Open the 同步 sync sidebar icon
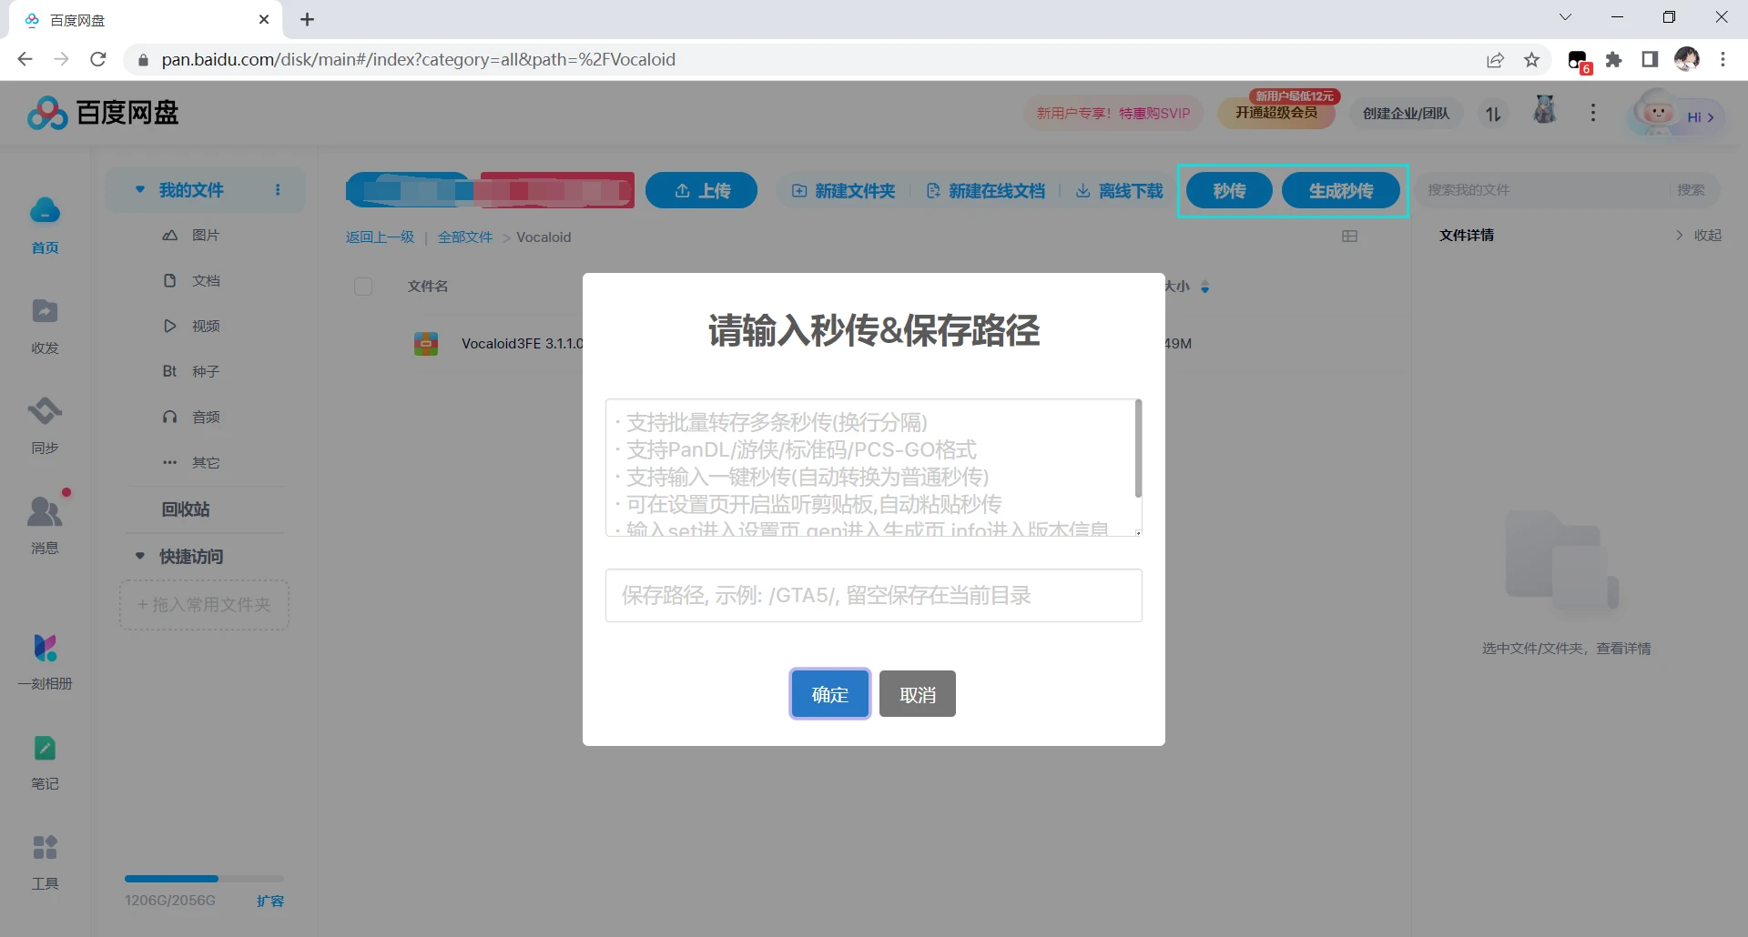Screen dimensions: 1748x937 coord(45,424)
